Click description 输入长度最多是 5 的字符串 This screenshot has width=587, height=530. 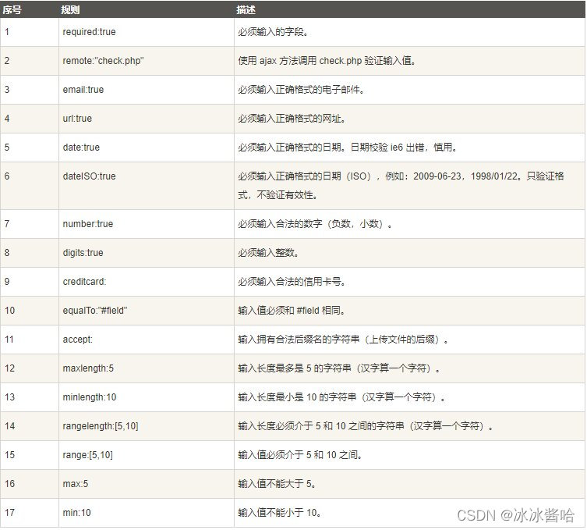point(339,368)
